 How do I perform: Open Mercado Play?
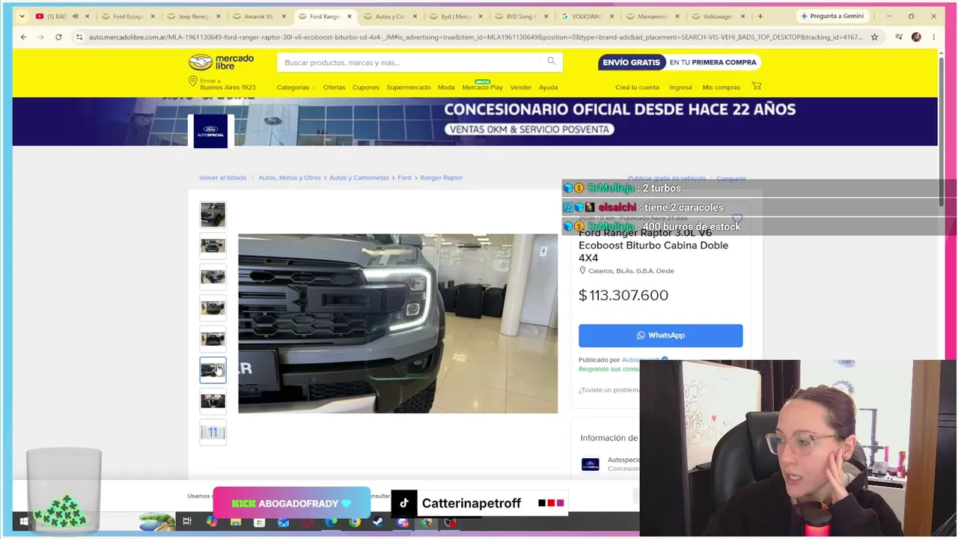tap(482, 88)
